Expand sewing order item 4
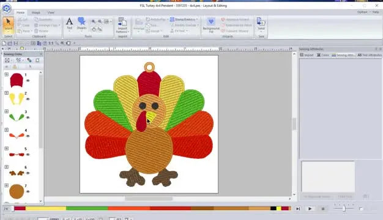The height and width of the screenshot is (220, 383). pos(7,130)
